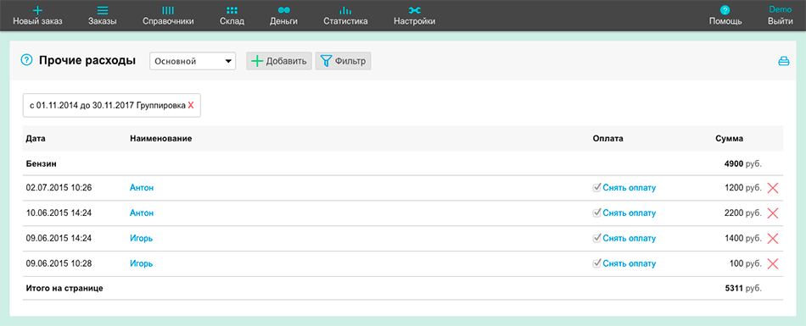806x326 pixels.
Task: Click the 4900 руб. group total
Action: pos(742,164)
